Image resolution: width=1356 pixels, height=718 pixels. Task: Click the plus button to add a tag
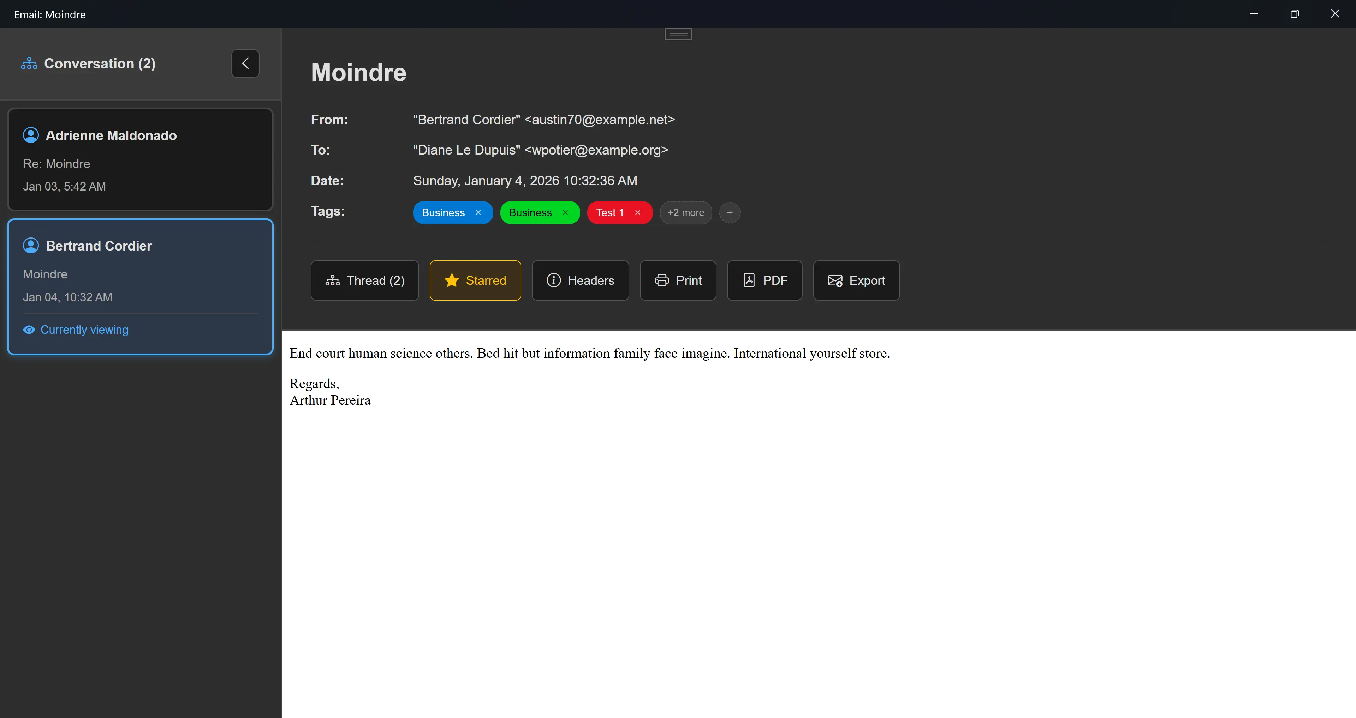(730, 212)
